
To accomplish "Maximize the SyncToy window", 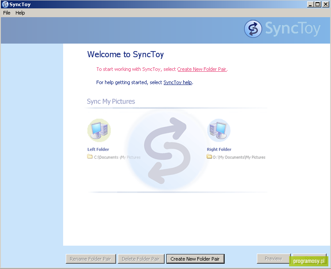I will click(317, 4).
